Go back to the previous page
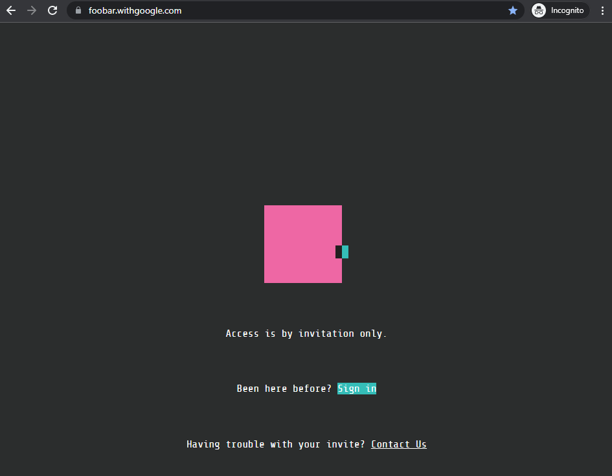 click(x=11, y=10)
